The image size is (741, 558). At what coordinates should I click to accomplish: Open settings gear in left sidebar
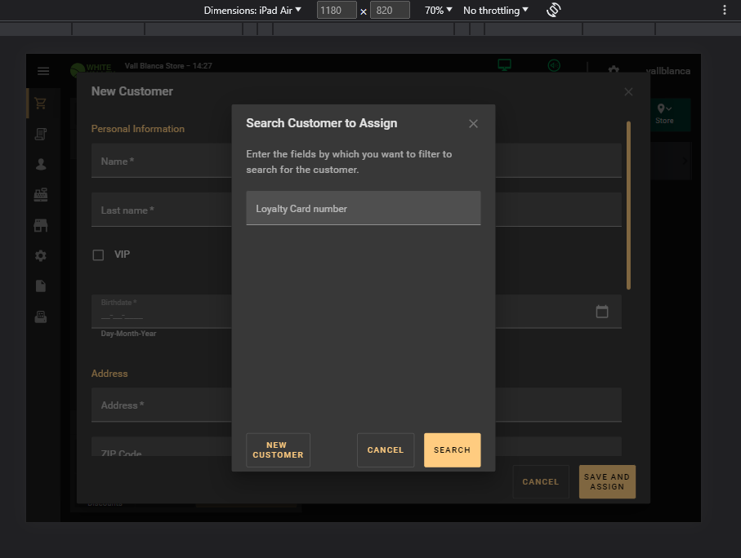click(40, 255)
